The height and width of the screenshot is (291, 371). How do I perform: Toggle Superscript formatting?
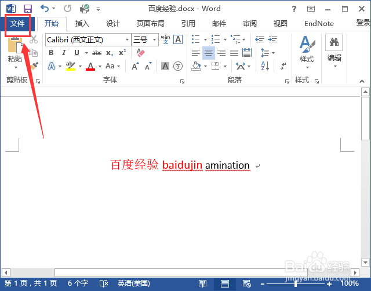coord(122,53)
